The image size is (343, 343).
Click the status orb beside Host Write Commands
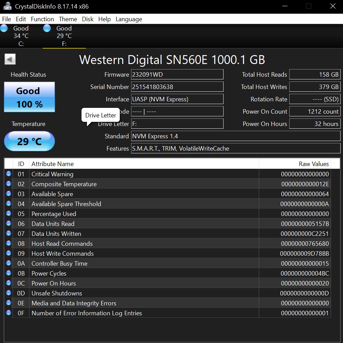pyautogui.click(x=9, y=253)
